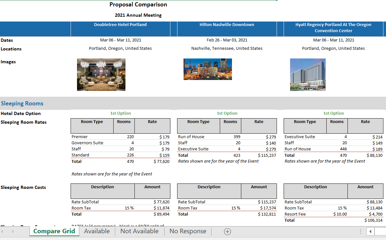Image resolution: width=386 pixels, height=240 pixels.
Task: Click the Hyatt Regency building image
Action: [308, 75]
